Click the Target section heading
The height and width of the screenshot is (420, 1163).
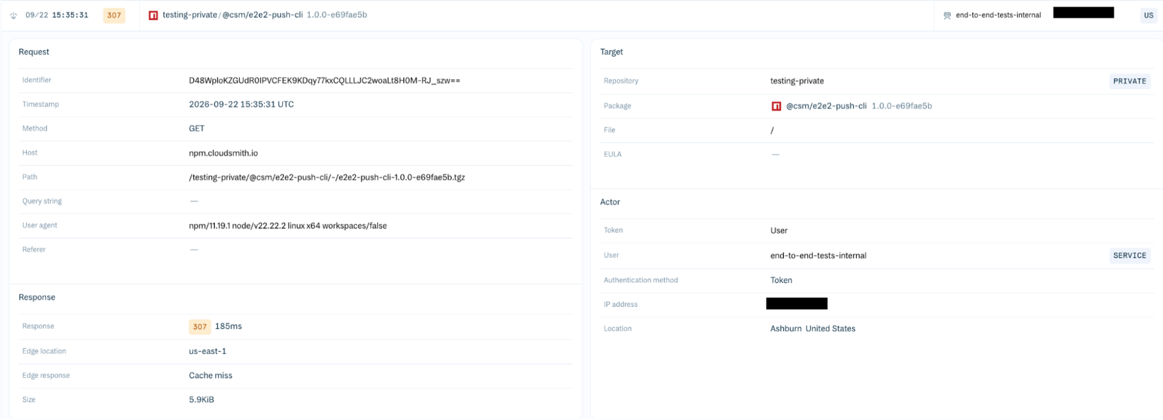(611, 52)
